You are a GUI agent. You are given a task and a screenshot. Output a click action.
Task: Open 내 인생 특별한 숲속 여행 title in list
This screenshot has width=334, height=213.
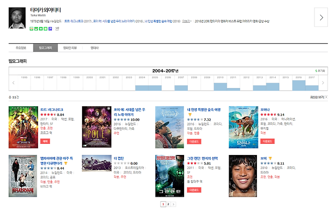point(204,110)
